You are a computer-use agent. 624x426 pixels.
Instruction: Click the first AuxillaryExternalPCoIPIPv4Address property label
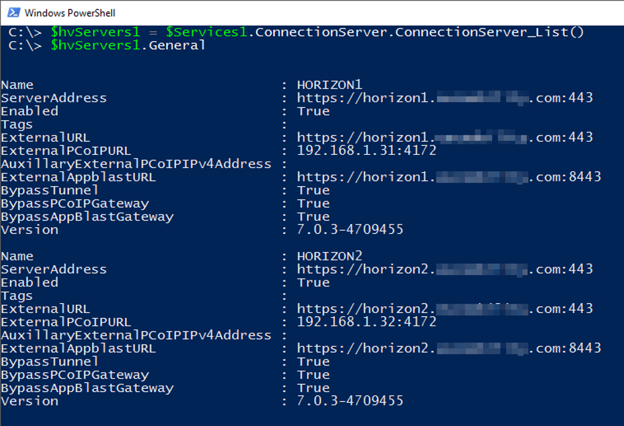tap(136, 164)
